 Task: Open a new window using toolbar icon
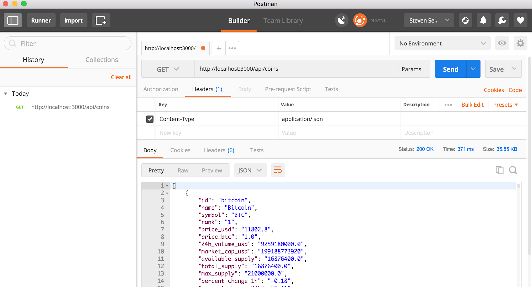point(101,20)
